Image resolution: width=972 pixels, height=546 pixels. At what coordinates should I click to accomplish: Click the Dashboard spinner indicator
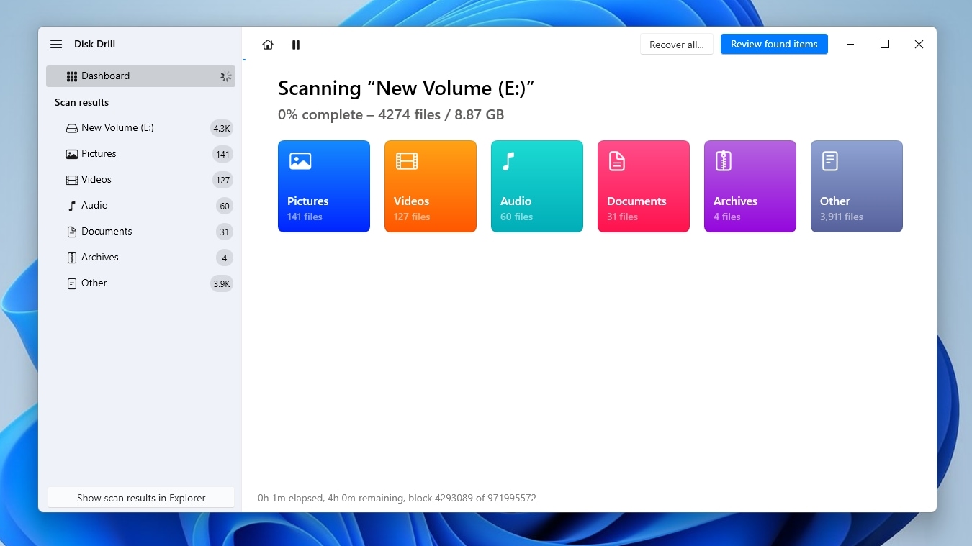pyautogui.click(x=225, y=76)
